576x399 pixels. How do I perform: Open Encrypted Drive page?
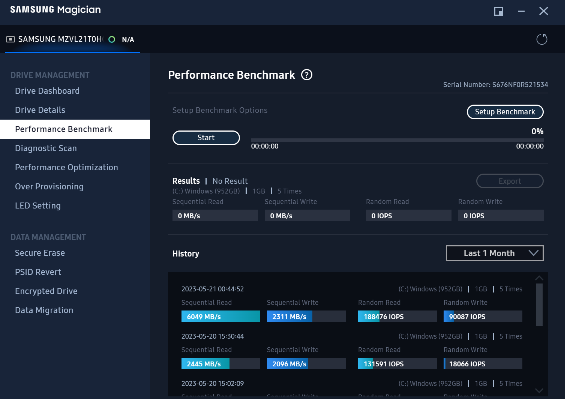(46, 291)
